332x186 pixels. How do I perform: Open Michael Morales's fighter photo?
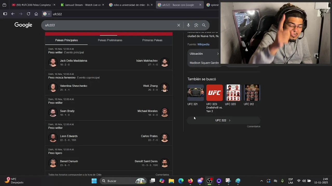click(x=164, y=112)
